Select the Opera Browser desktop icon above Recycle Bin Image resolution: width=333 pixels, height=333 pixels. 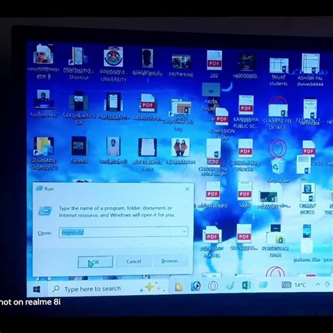click(277, 148)
